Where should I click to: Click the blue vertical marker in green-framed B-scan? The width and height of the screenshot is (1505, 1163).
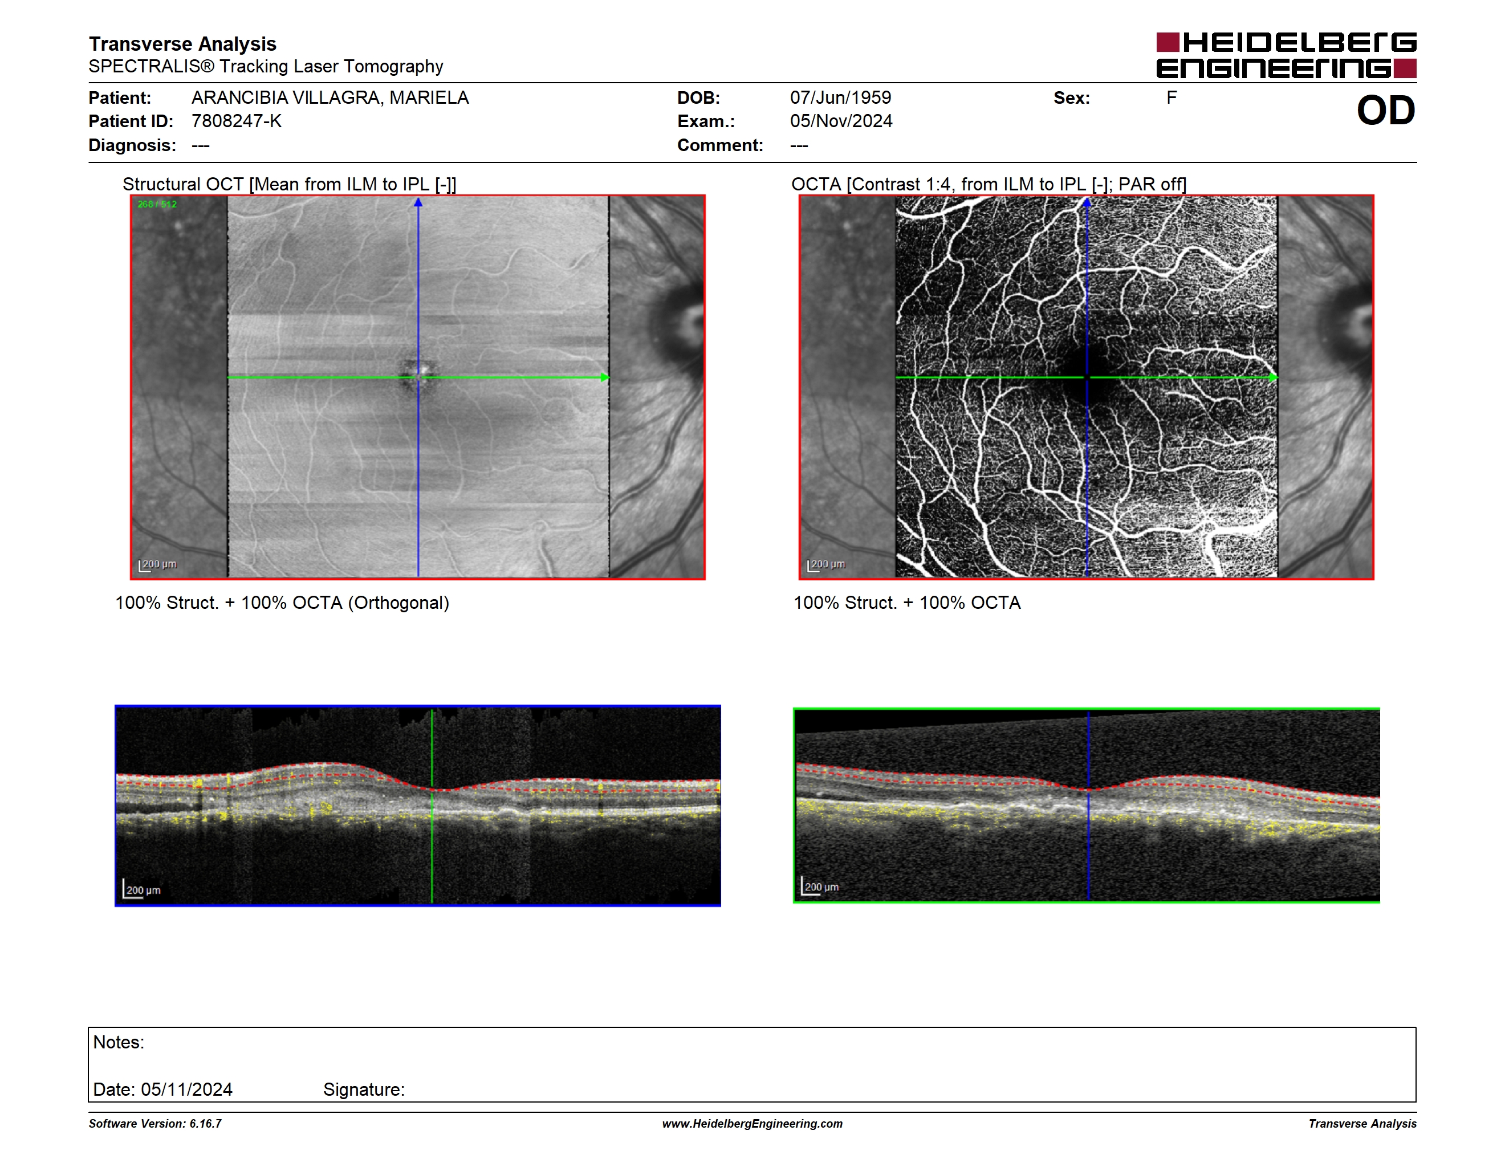pyautogui.click(x=1088, y=806)
